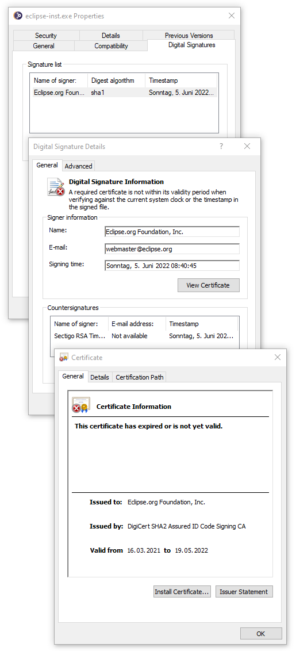
Task: Close the Digital Signature Details dialog
Action: click(x=247, y=146)
